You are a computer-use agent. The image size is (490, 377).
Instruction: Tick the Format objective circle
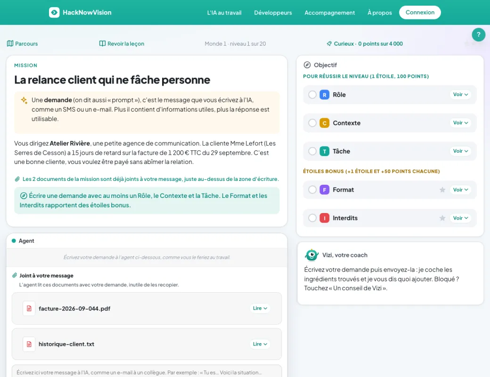click(312, 190)
